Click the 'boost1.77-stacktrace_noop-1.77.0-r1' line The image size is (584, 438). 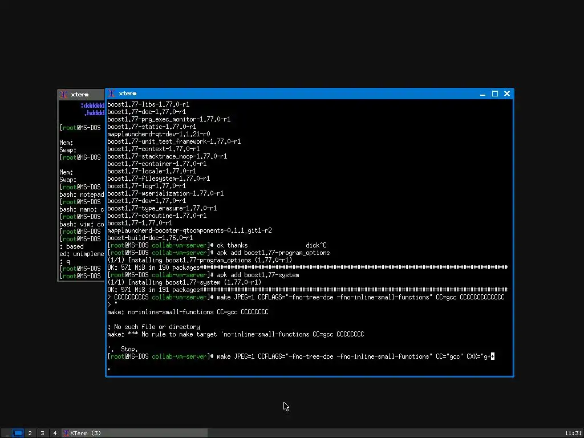[x=167, y=156]
